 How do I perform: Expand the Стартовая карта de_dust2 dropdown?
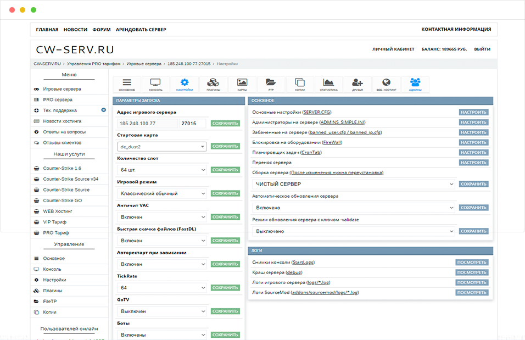pyautogui.click(x=162, y=147)
